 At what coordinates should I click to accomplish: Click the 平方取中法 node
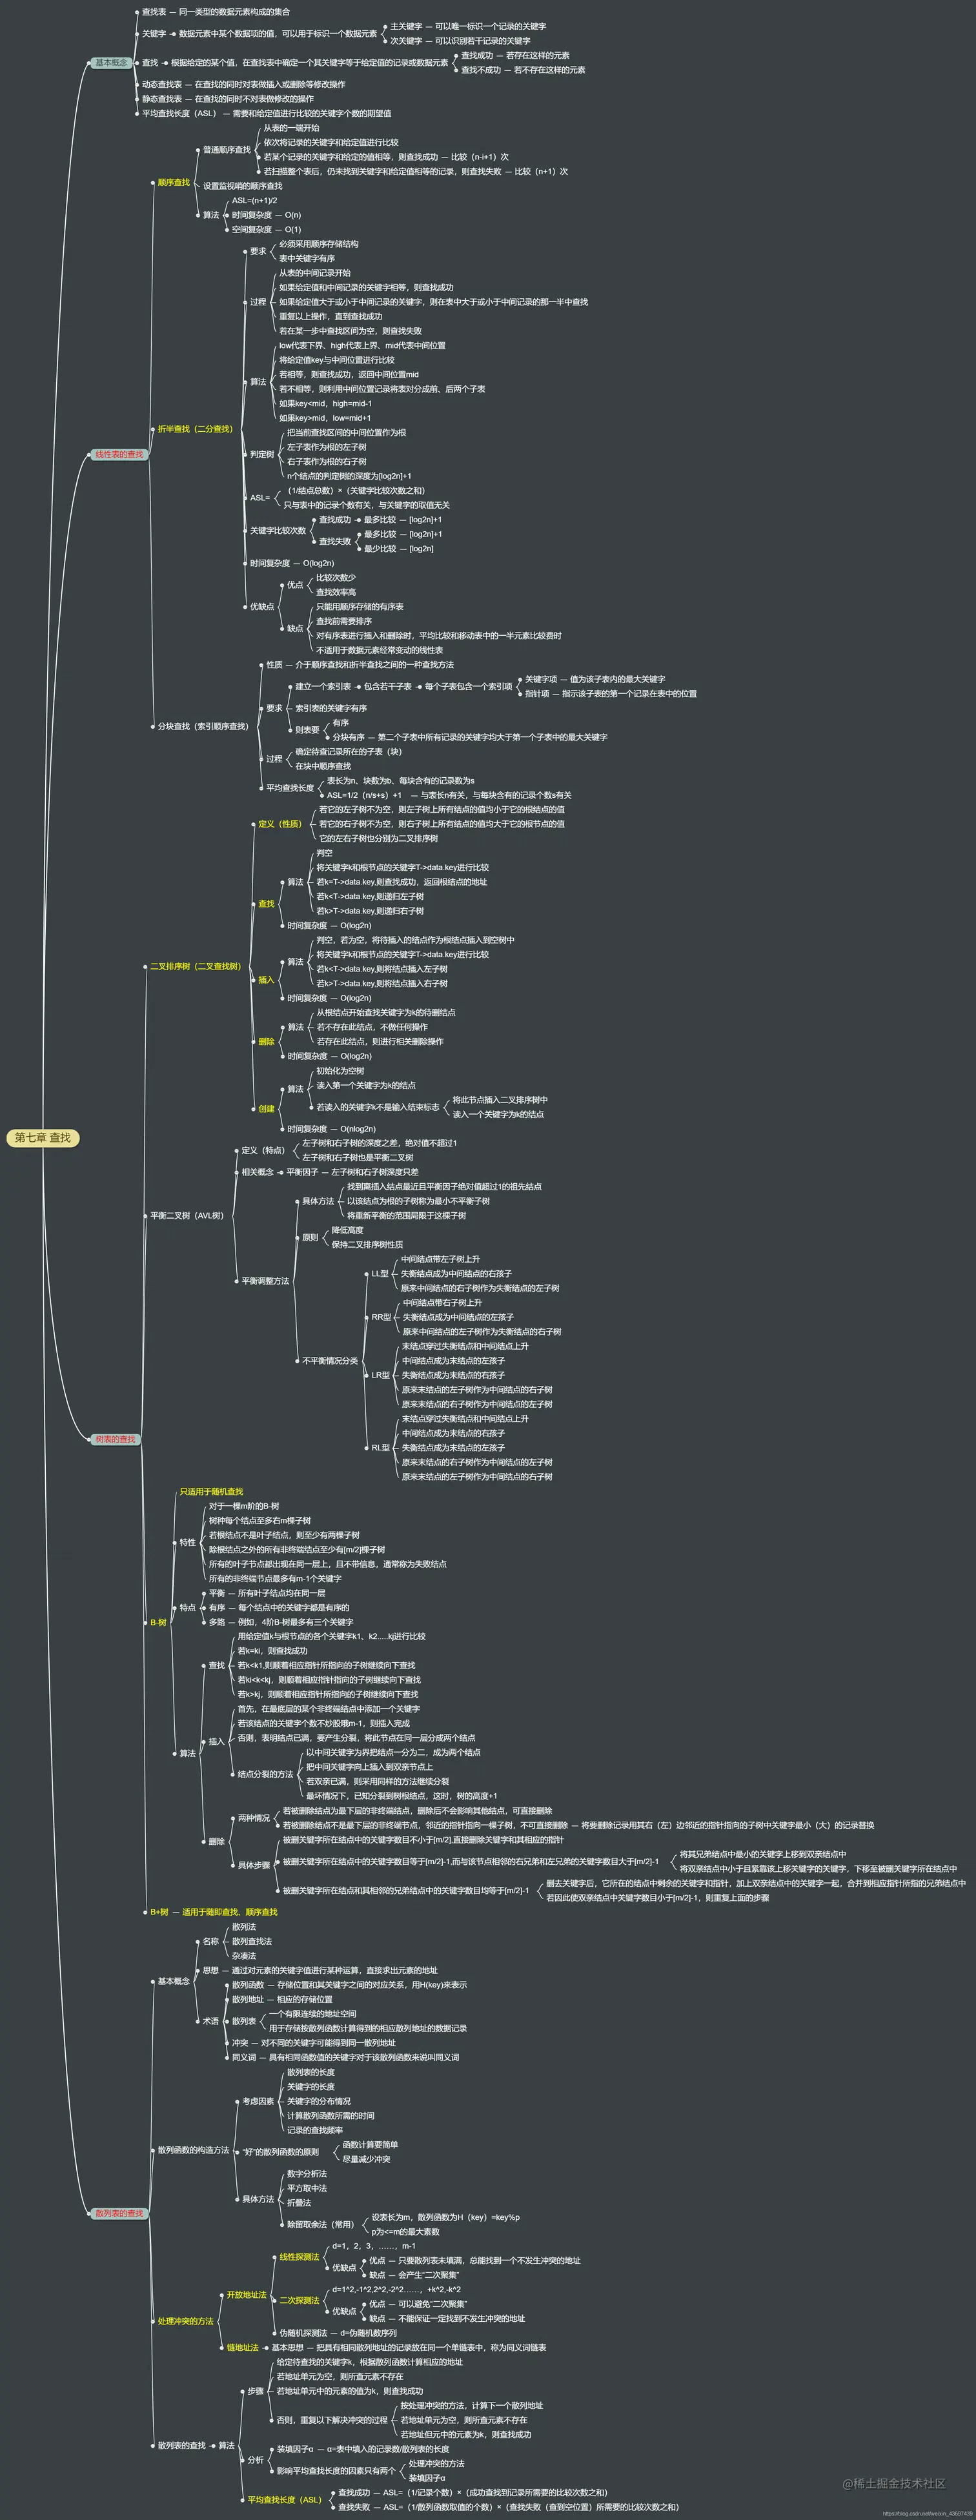(x=307, y=2188)
